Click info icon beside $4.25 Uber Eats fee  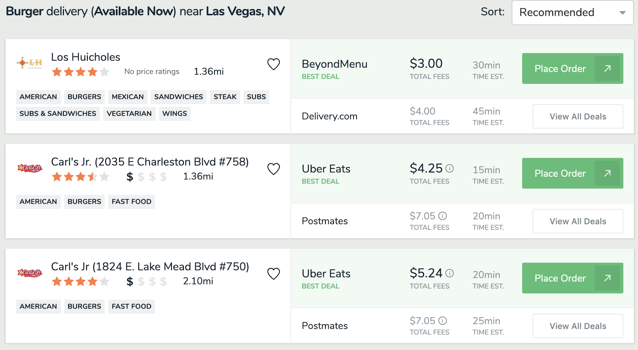pos(450,168)
